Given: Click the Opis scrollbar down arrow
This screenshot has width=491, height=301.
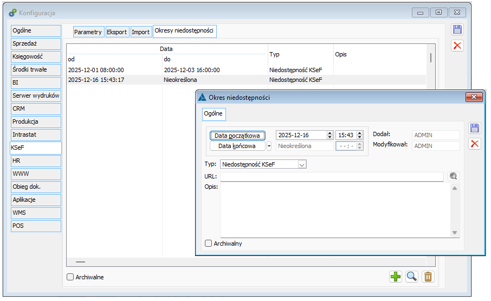Looking at the screenshot, I should (x=455, y=233).
